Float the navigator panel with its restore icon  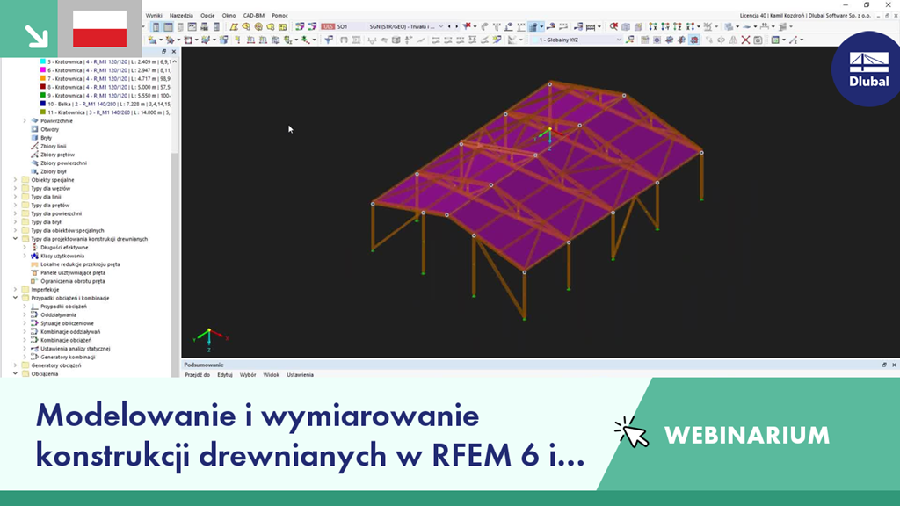164,52
